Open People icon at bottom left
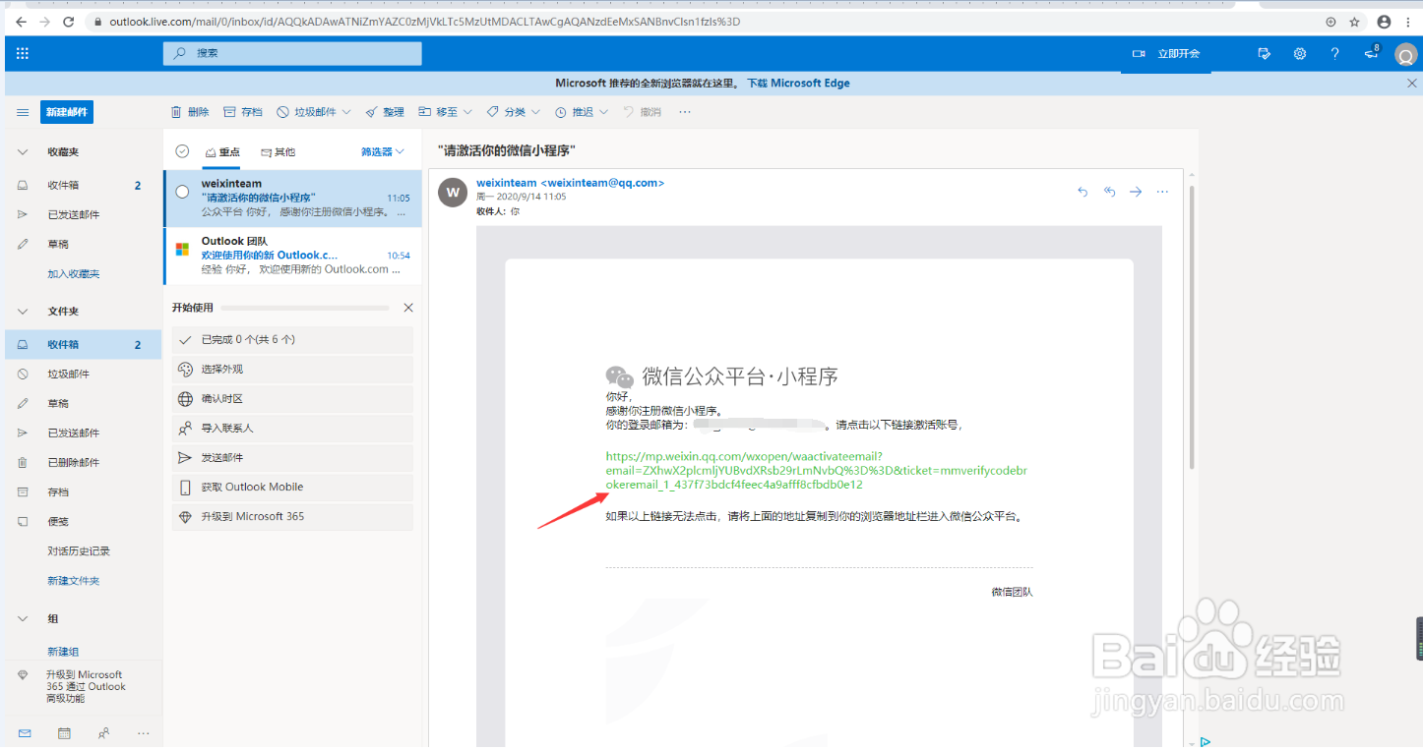Viewport: 1423px width, 750px height. tap(103, 733)
